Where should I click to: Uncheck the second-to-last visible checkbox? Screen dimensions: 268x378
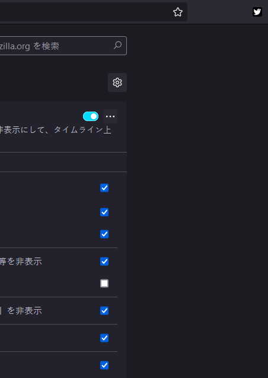point(104,338)
